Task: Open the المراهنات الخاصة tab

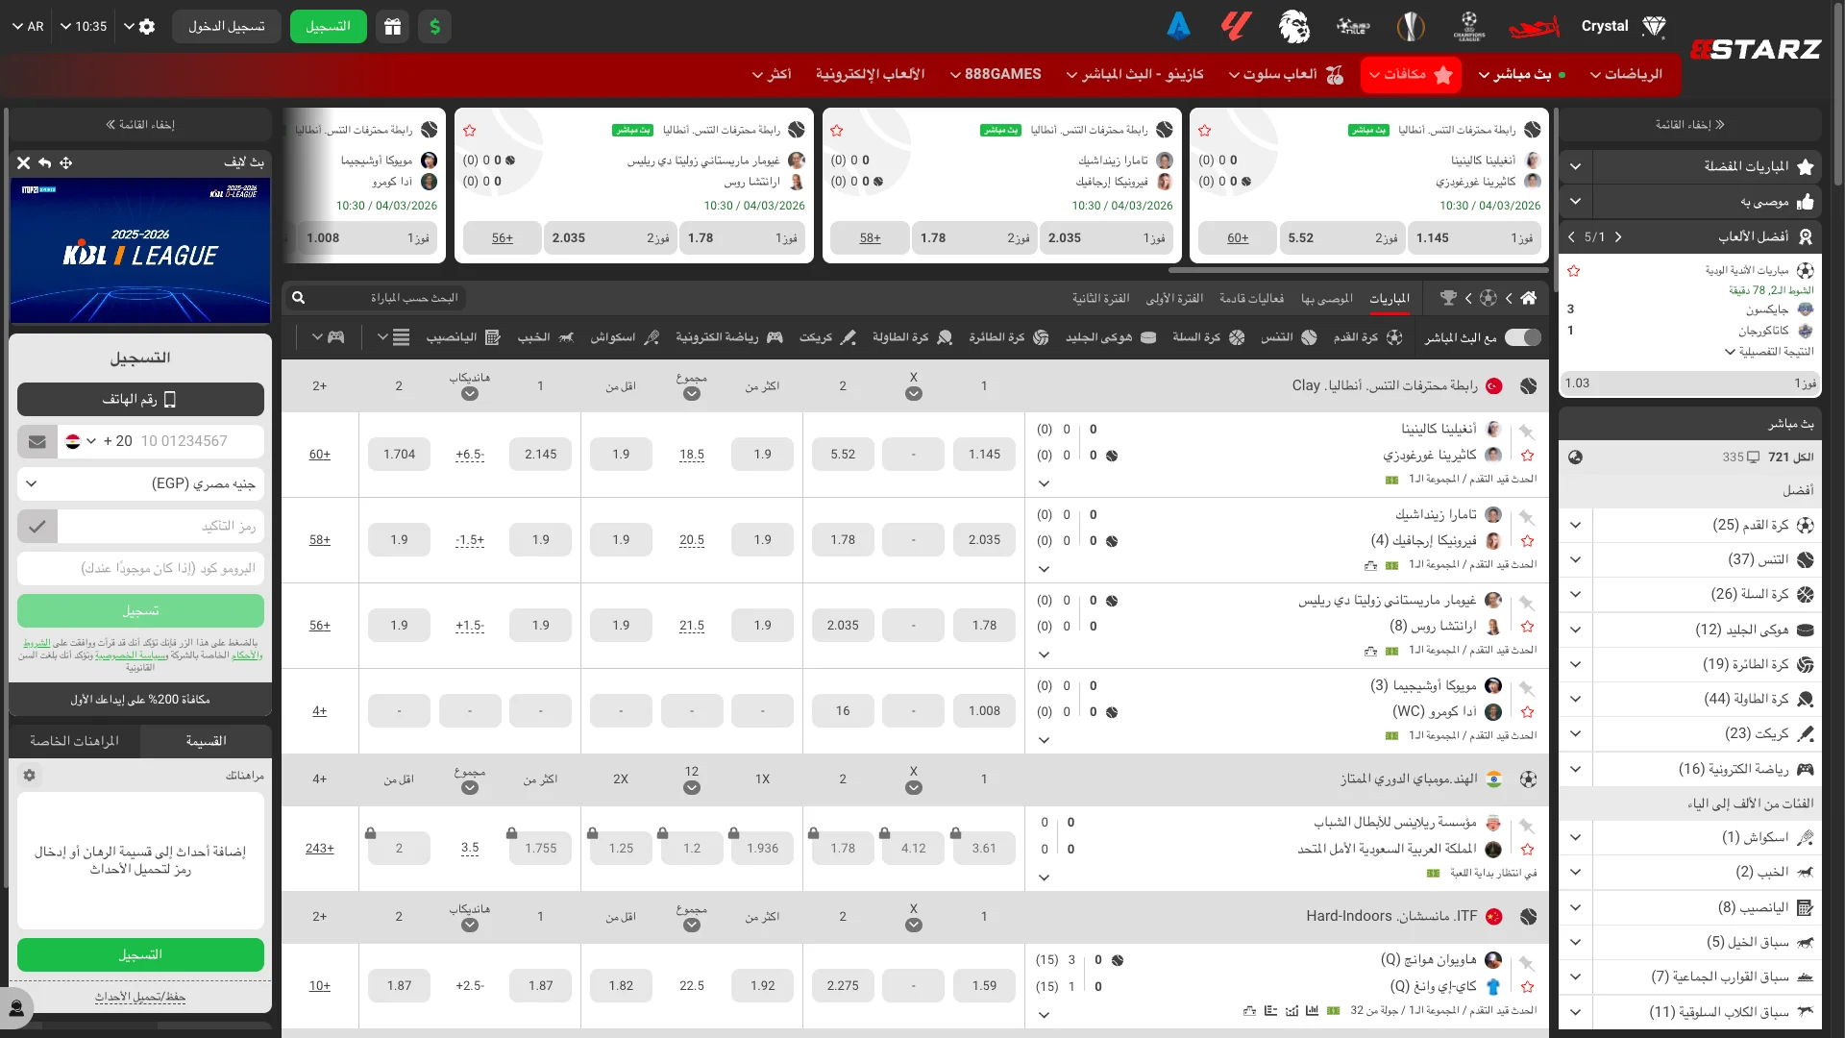Action: click(74, 741)
